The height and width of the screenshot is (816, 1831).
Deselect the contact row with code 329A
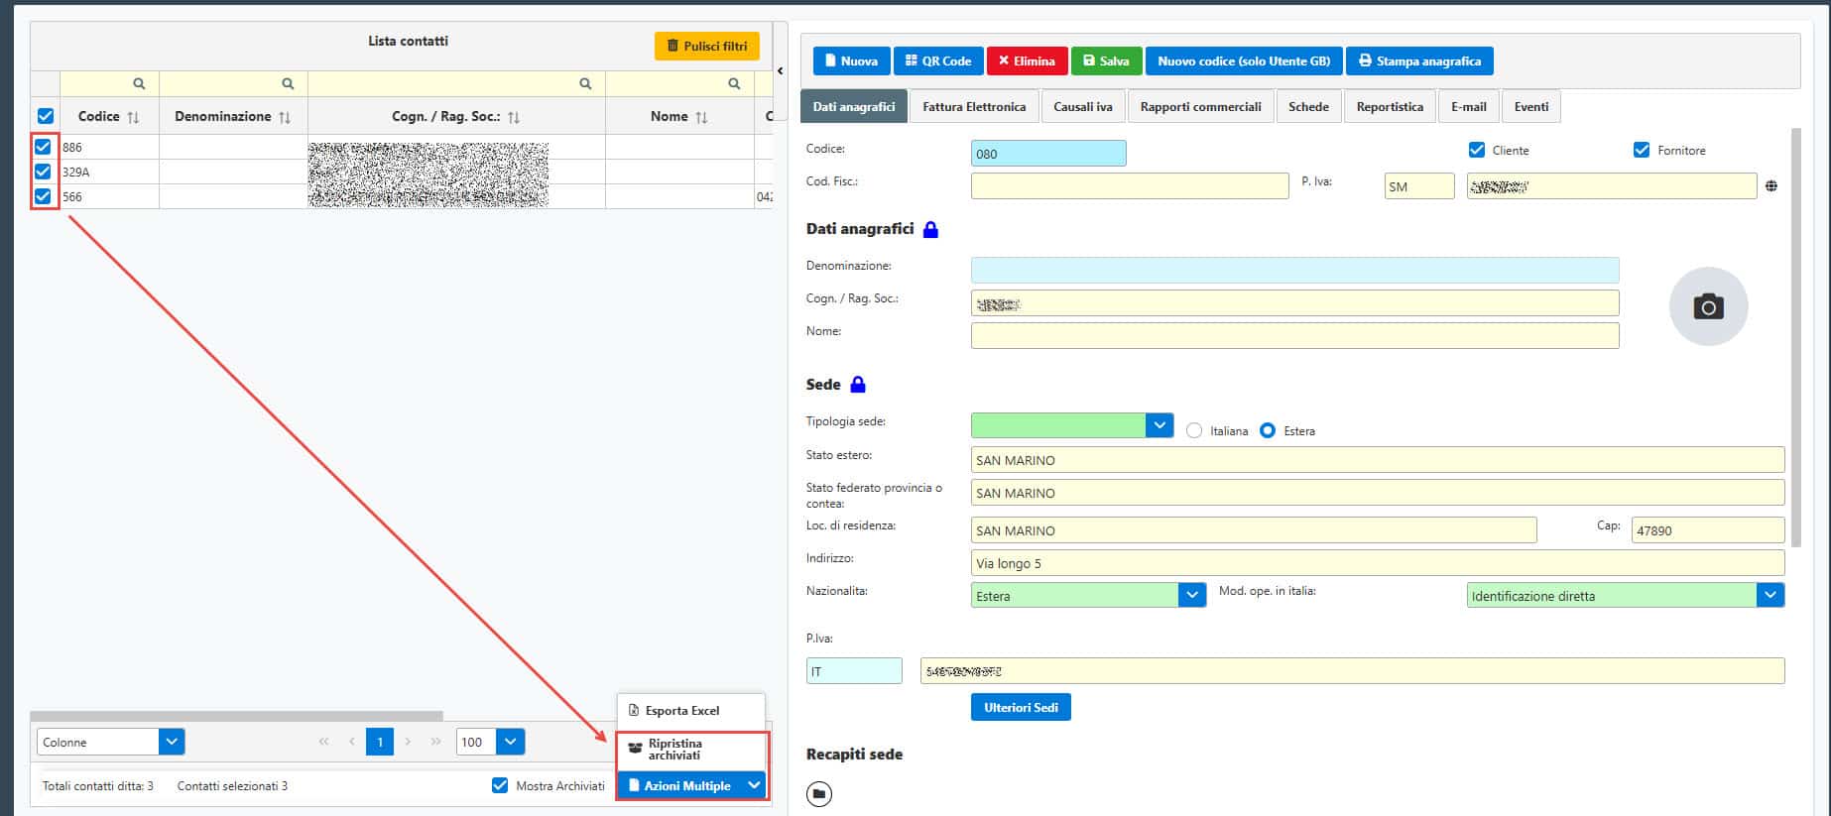[x=43, y=172]
